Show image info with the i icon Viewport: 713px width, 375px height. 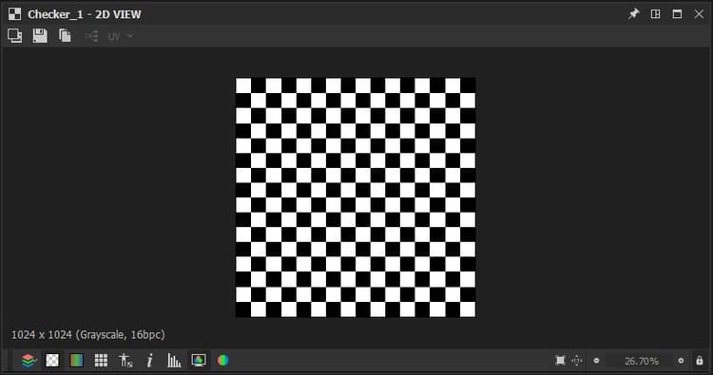(x=149, y=361)
